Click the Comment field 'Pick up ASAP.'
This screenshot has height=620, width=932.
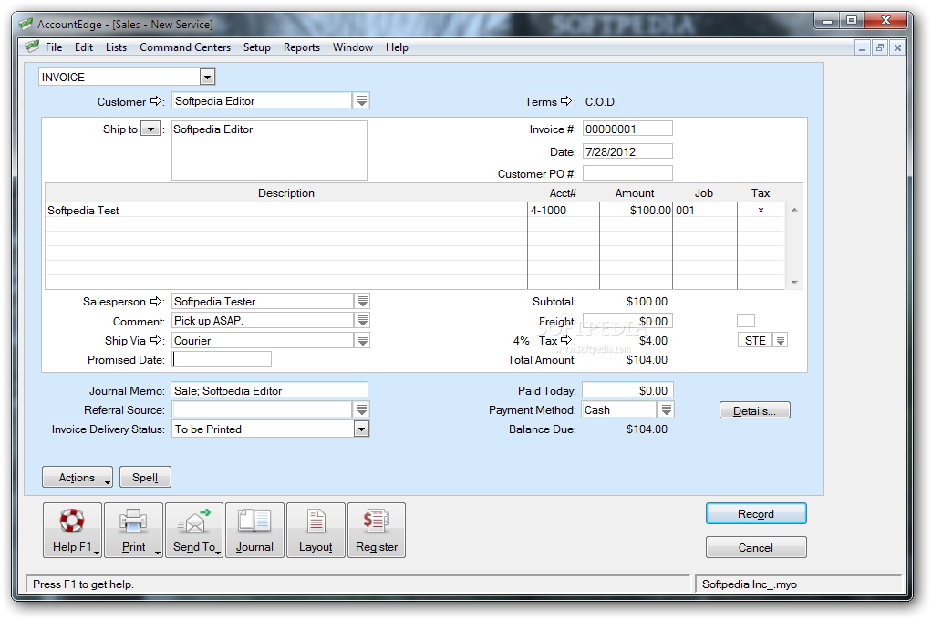tap(264, 320)
